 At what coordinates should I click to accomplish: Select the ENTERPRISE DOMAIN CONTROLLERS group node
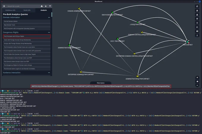[x=134, y=54]
